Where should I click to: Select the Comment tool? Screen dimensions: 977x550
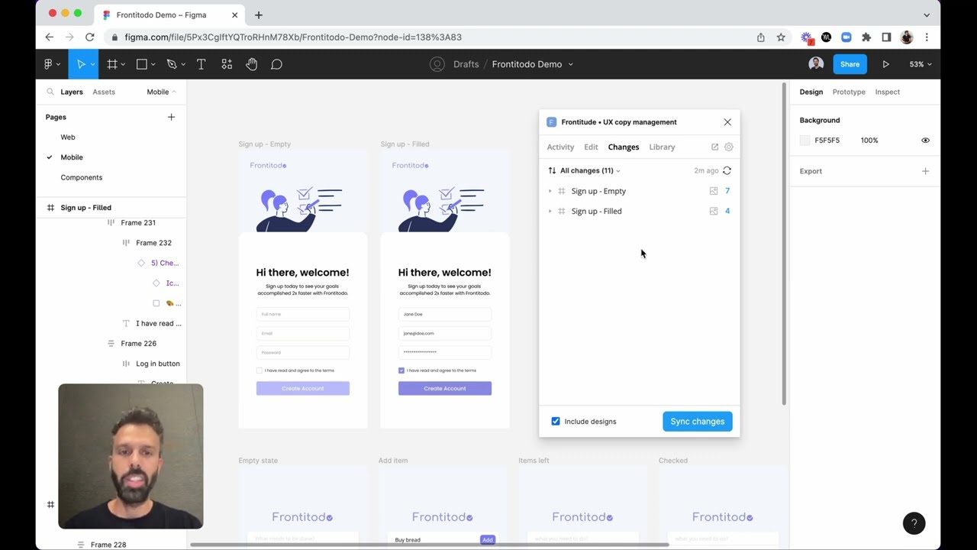pyautogui.click(x=276, y=64)
